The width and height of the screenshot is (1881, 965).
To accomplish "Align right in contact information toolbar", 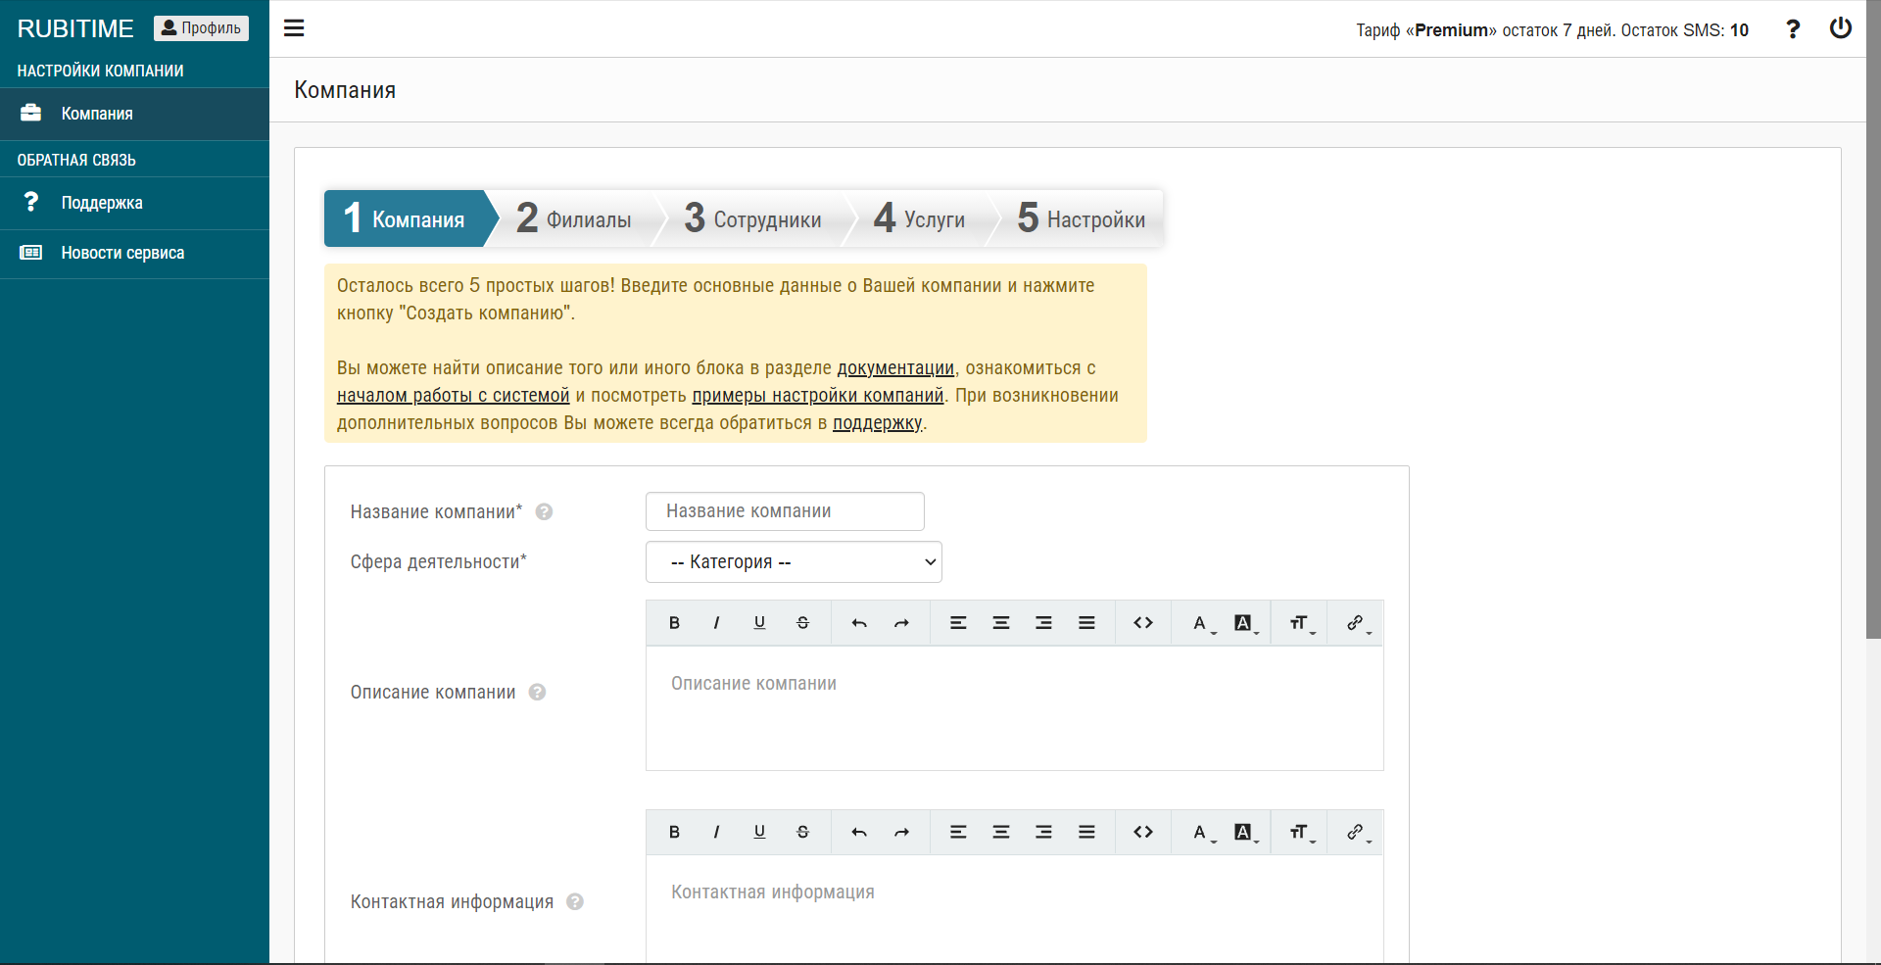I will click(x=1043, y=832).
